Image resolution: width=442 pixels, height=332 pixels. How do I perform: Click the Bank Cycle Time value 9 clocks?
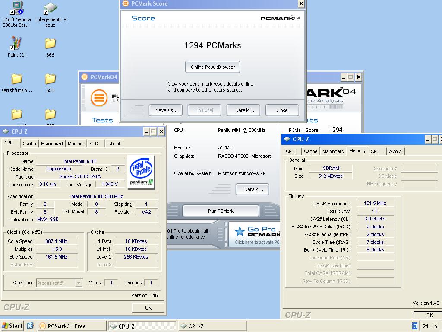[375, 249]
